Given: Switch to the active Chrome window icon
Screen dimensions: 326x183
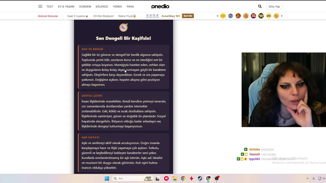Looking at the screenshot, I should click(208, 179).
